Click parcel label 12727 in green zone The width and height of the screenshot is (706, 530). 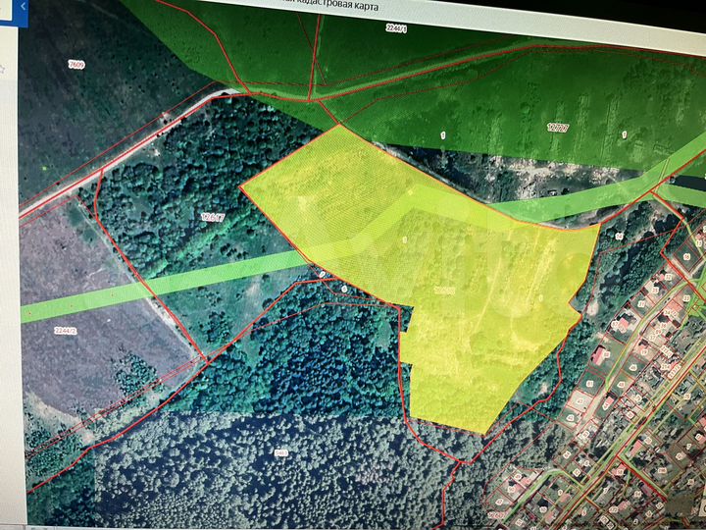pyautogui.click(x=559, y=128)
